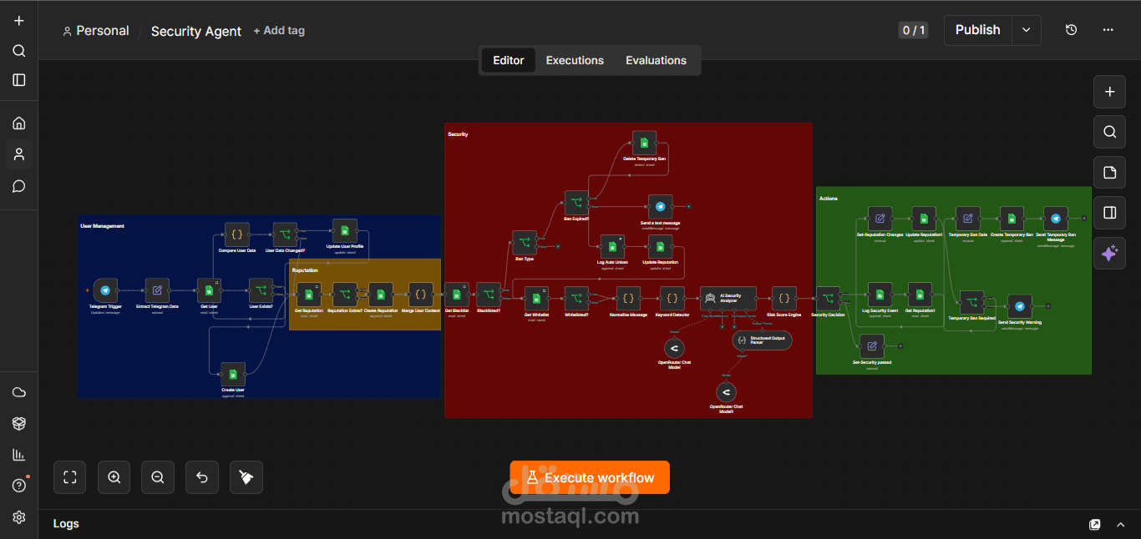Open node search from canvas panel
Viewport: 1141px width, 539px height.
point(1109,132)
